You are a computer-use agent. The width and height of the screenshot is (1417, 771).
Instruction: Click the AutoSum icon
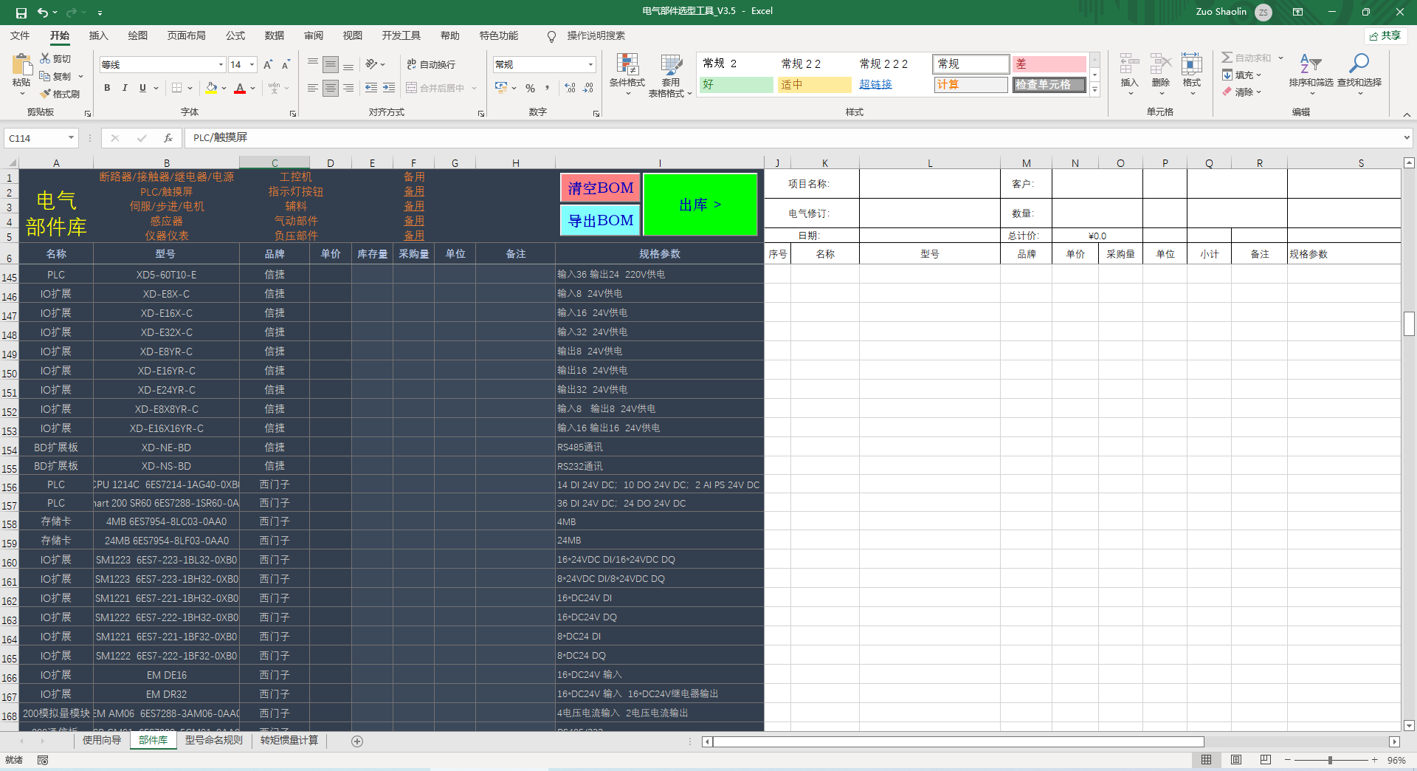[x=1227, y=58]
